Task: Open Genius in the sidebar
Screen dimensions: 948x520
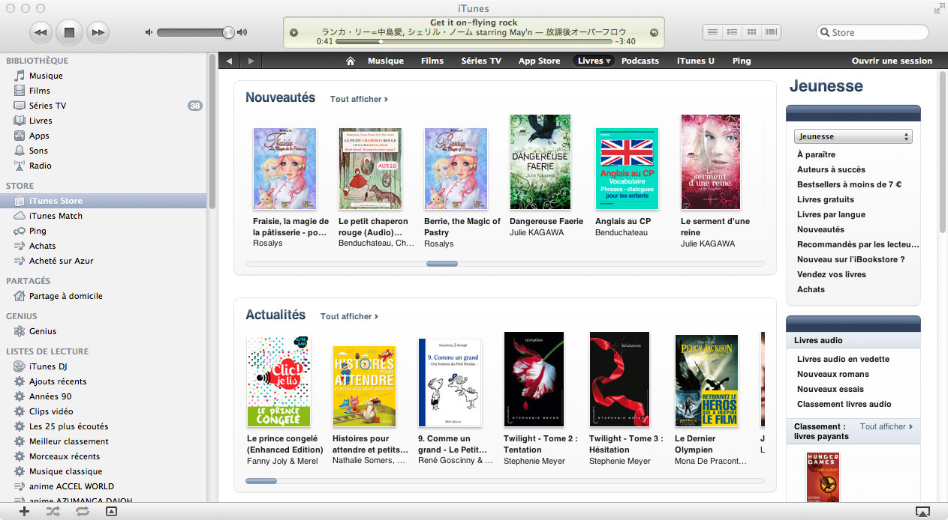Action: tap(43, 331)
